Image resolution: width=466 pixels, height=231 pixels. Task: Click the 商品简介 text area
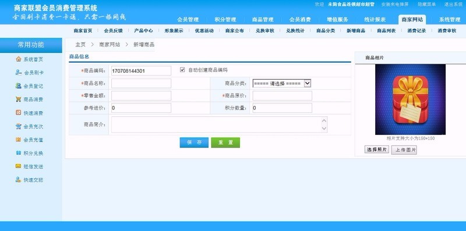[x=220, y=125]
